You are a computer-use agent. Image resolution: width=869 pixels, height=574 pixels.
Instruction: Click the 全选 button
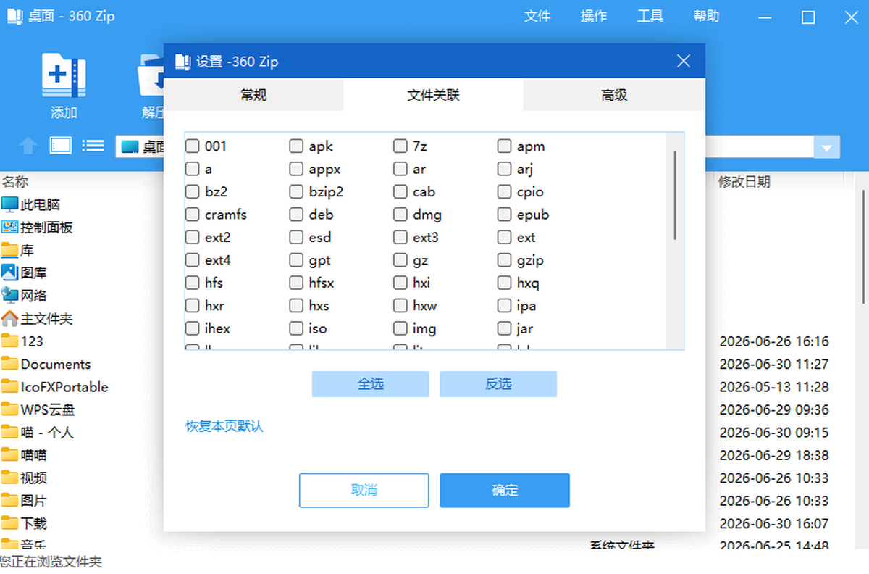tap(371, 384)
